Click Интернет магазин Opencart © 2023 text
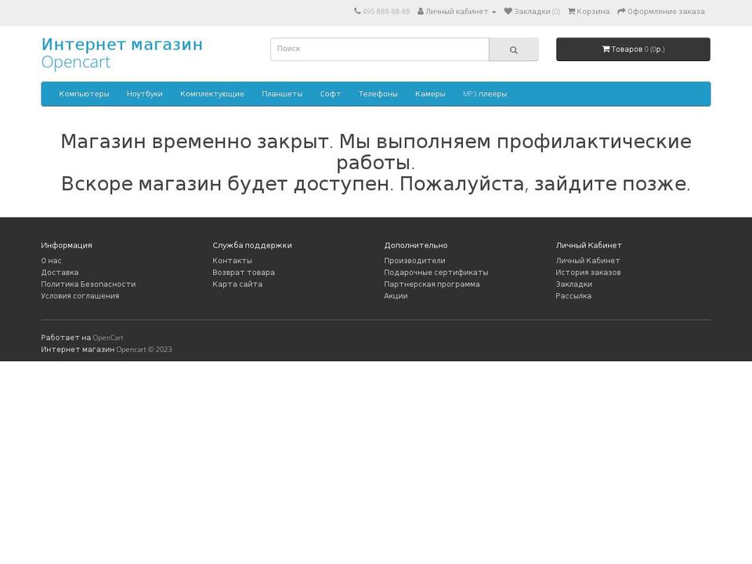 [107, 349]
